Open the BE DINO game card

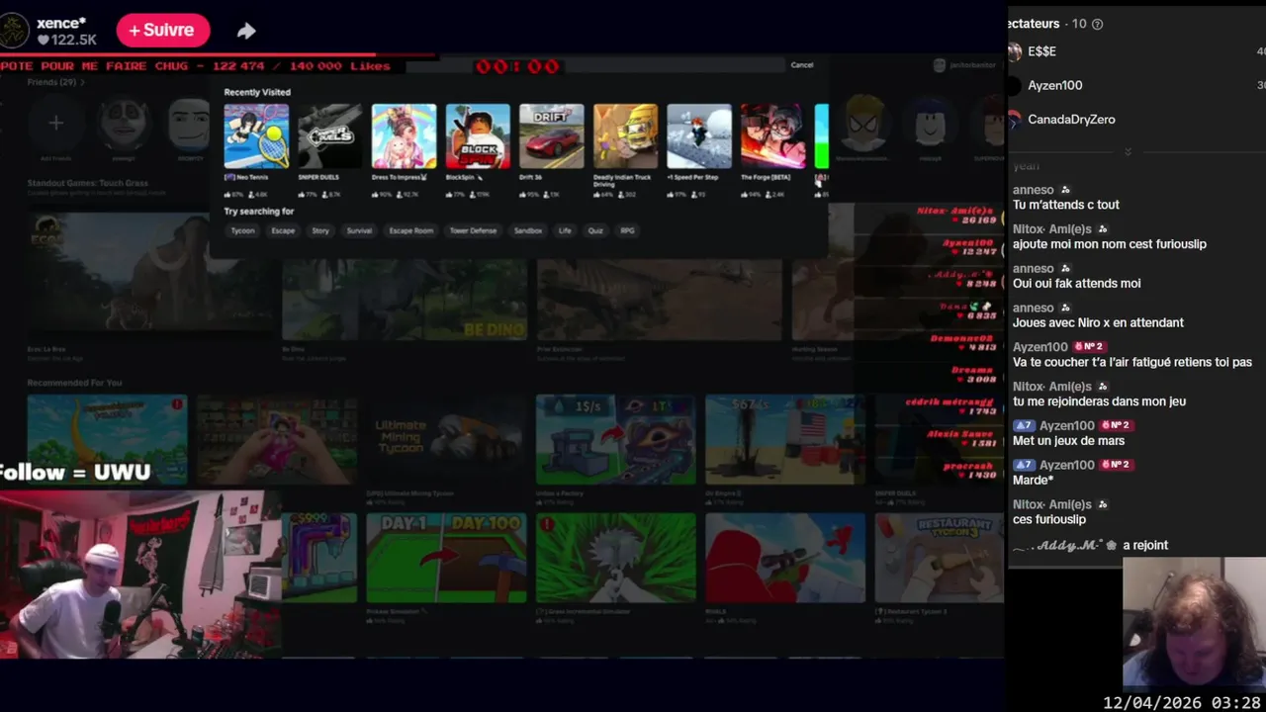click(405, 300)
